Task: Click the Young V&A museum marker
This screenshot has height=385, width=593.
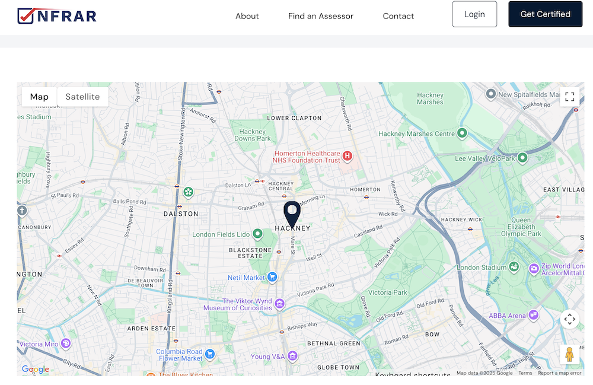Action: click(x=292, y=356)
